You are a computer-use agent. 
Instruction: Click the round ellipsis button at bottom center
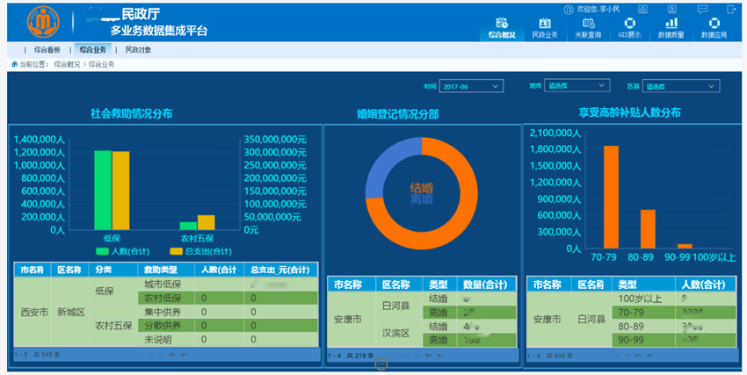381,363
